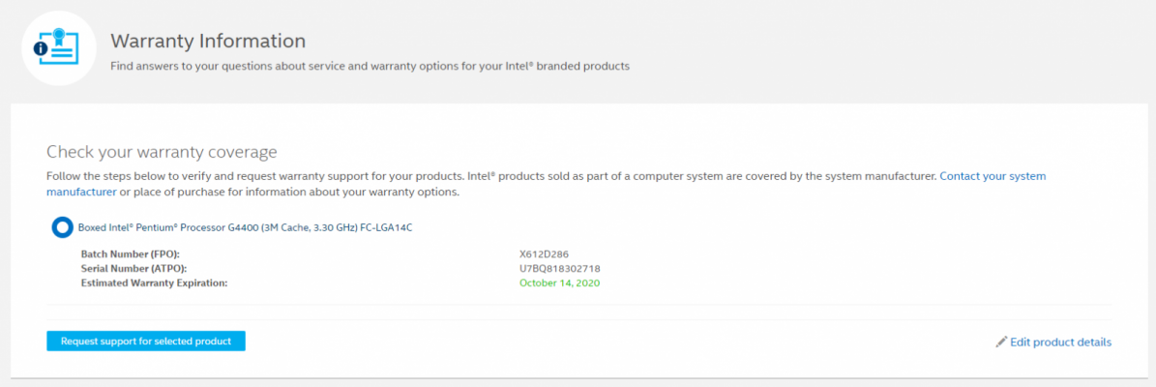Select the Boxed Intel Pentium Processor radio button
Viewport: 1156px width, 387px height.
62,227
